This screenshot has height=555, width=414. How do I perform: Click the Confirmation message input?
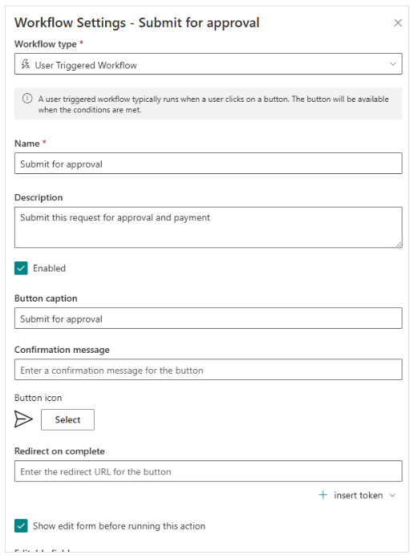pos(209,370)
